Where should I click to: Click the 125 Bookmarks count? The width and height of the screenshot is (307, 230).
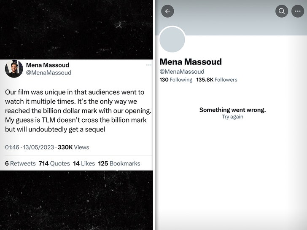click(x=119, y=163)
